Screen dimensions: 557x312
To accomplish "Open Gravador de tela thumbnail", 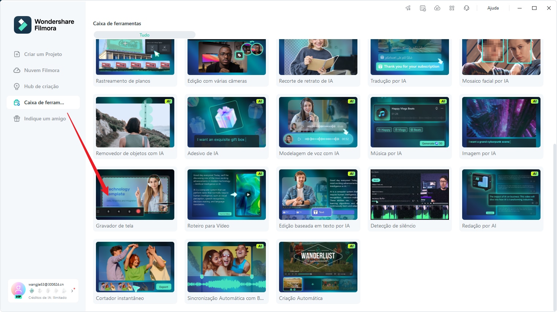I will (x=135, y=195).
